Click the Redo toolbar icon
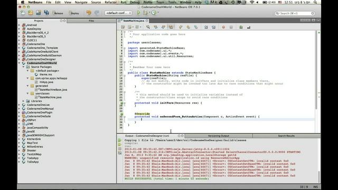Viewport: 338px width, 190px height. 97,13
